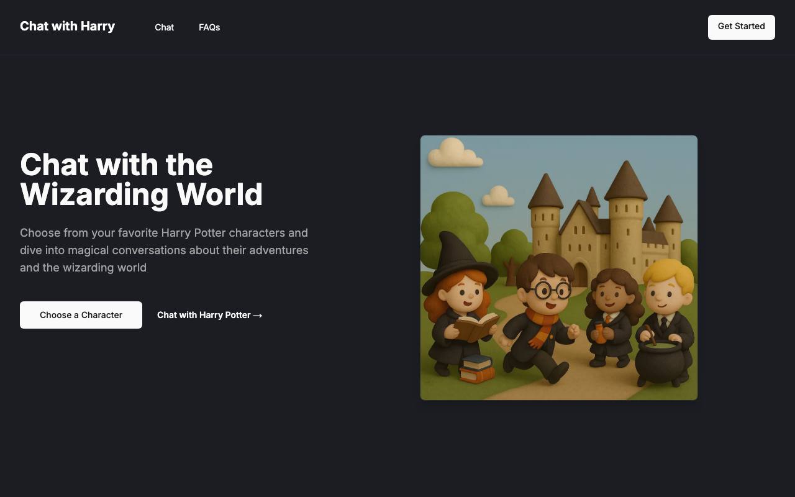The image size is (795, 497).
Task: Click the wizard characters castle illustration
Action: tap(559, 268)
